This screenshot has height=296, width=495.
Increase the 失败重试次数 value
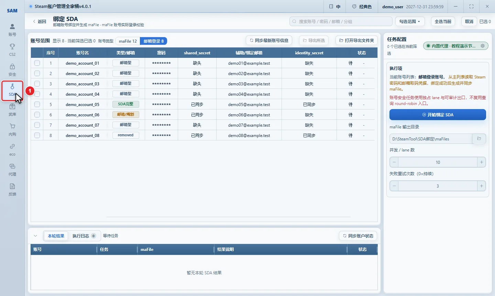[481, 186]
